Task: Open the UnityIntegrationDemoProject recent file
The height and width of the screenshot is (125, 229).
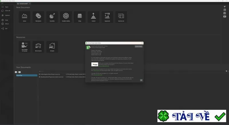Action: point(50,74)
